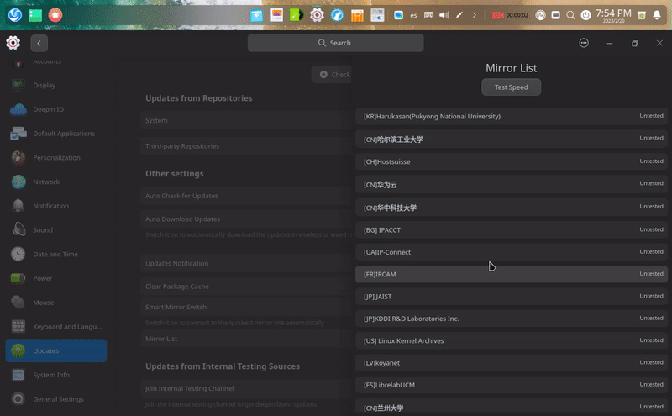
Task: Click the dimmed Clear Package Cache row
Action: point(246,286)
